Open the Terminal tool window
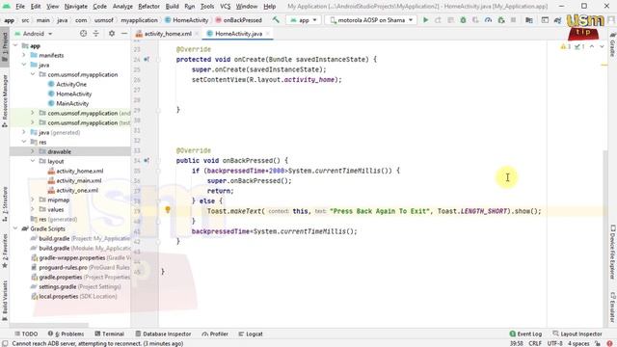The height and width of the screenshot is (347, 617). point(109,334)
